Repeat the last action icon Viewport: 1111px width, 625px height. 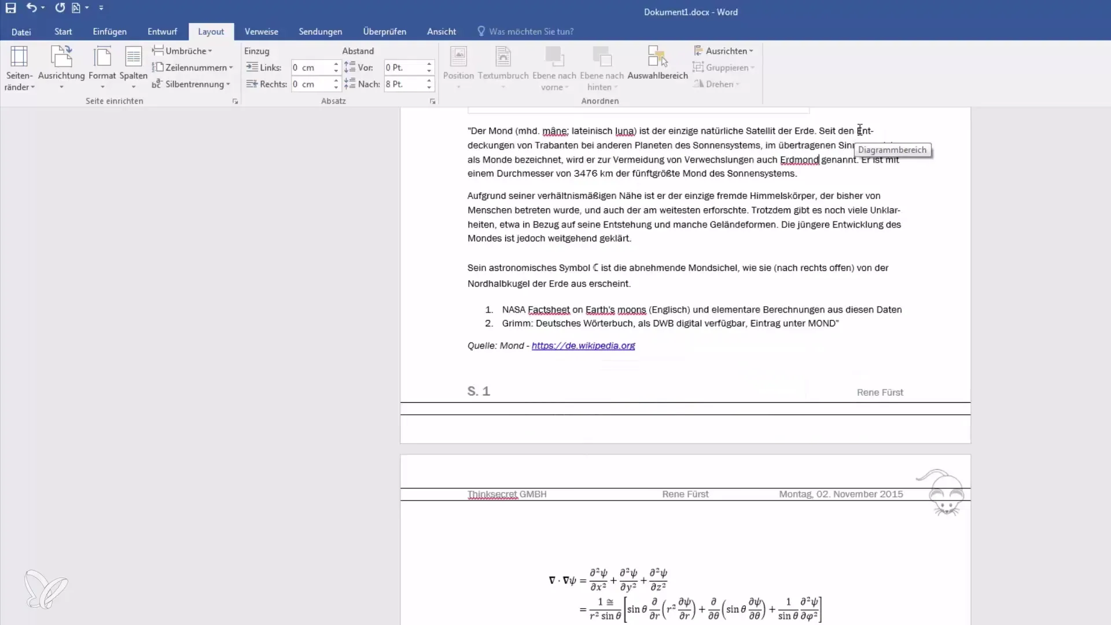coord(60,8)
